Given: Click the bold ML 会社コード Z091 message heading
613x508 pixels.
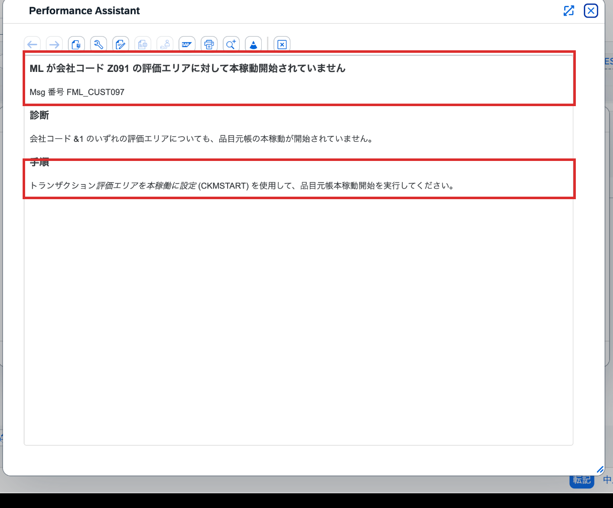Looking at the screenshot, I should click(x=187, y=68).
